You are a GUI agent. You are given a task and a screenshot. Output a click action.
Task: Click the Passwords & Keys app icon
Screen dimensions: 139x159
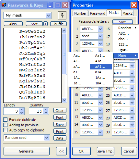pyautogui.click(x=4, y=5)
